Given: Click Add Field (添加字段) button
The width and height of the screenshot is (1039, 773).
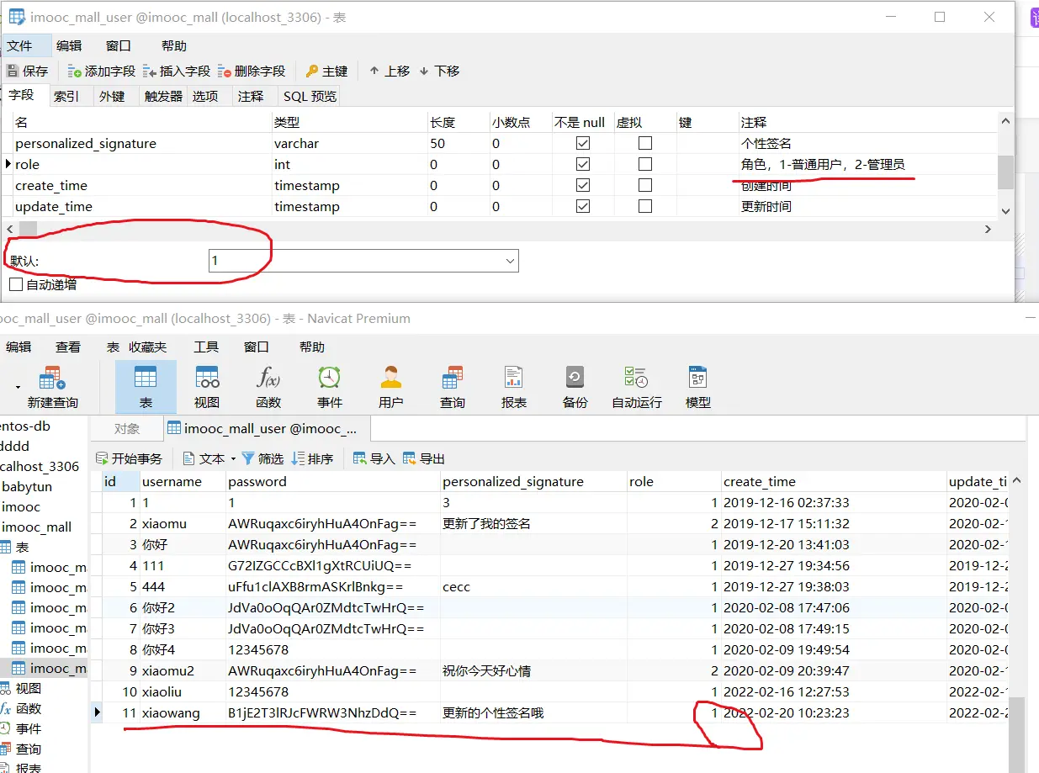Looking at the screenshot, I should [102, 71].
